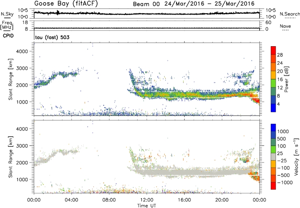This screenshot has height=208, width=300.
Task: Pick the grey segment of velocity colorbar
Action: click(273, 157)
